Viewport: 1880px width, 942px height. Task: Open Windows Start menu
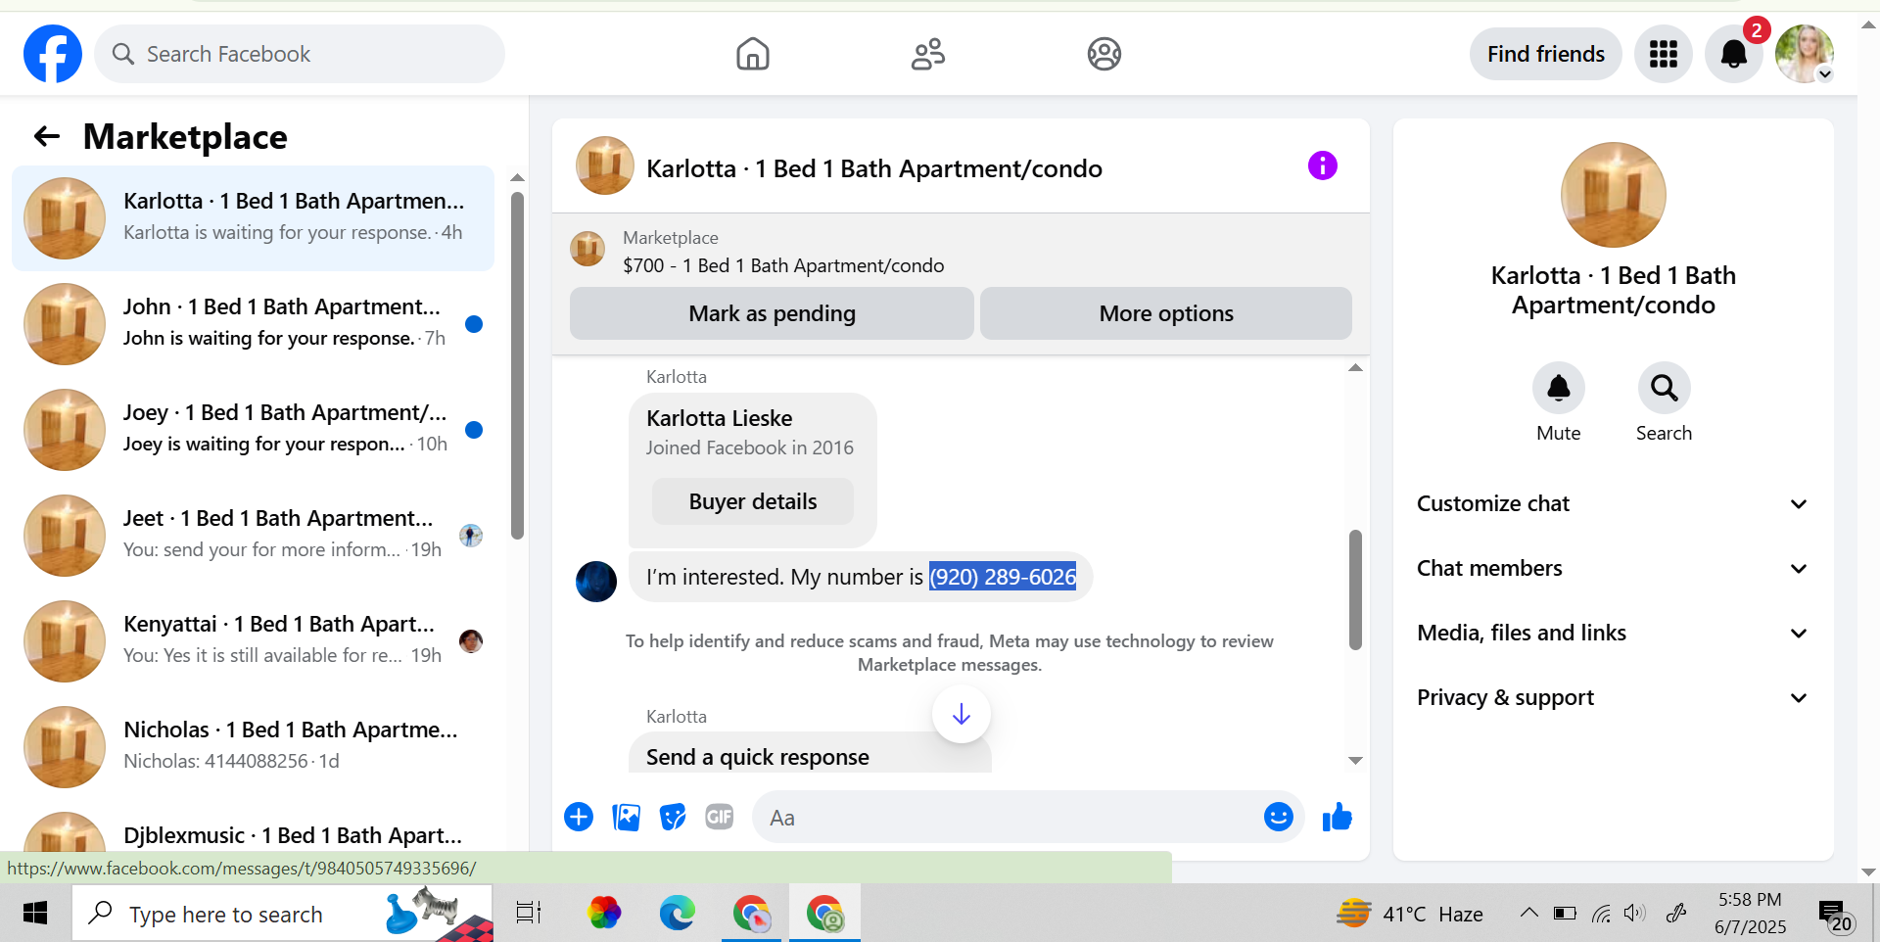pos(35,914)
